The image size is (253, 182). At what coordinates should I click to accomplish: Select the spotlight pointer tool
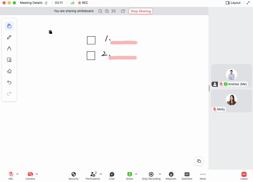[x=9, y=49]
